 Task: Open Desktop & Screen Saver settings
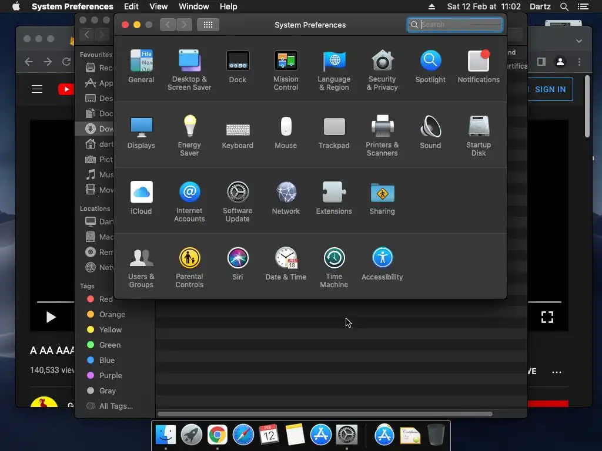pyautogui.click(x=189, y=70)
